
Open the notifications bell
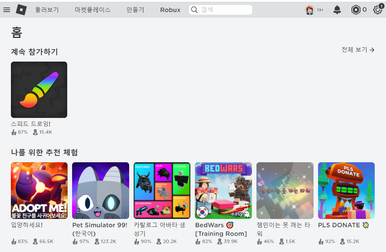[337, 10]
